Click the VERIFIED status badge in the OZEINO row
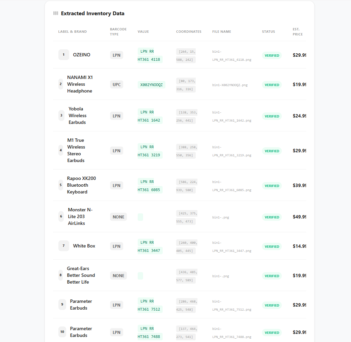351x342 pixels. (x=272, y=55)
